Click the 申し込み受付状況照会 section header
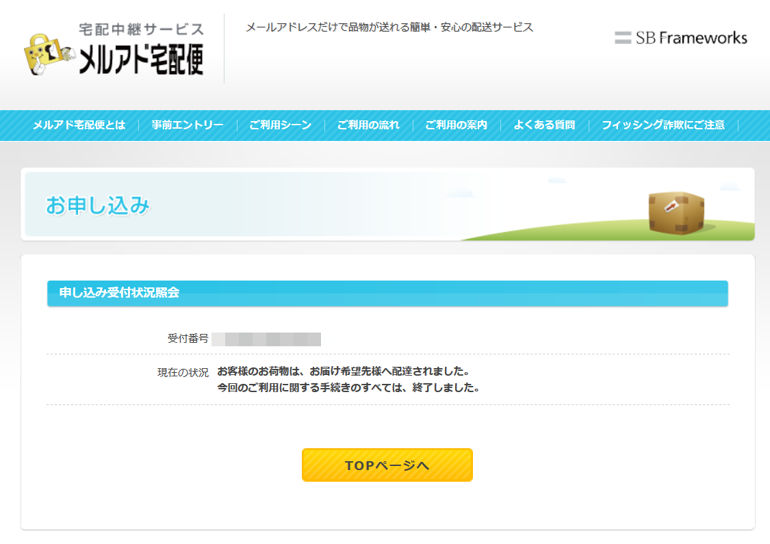The width and height of the screenshot is (770, 544). (119, 293)
